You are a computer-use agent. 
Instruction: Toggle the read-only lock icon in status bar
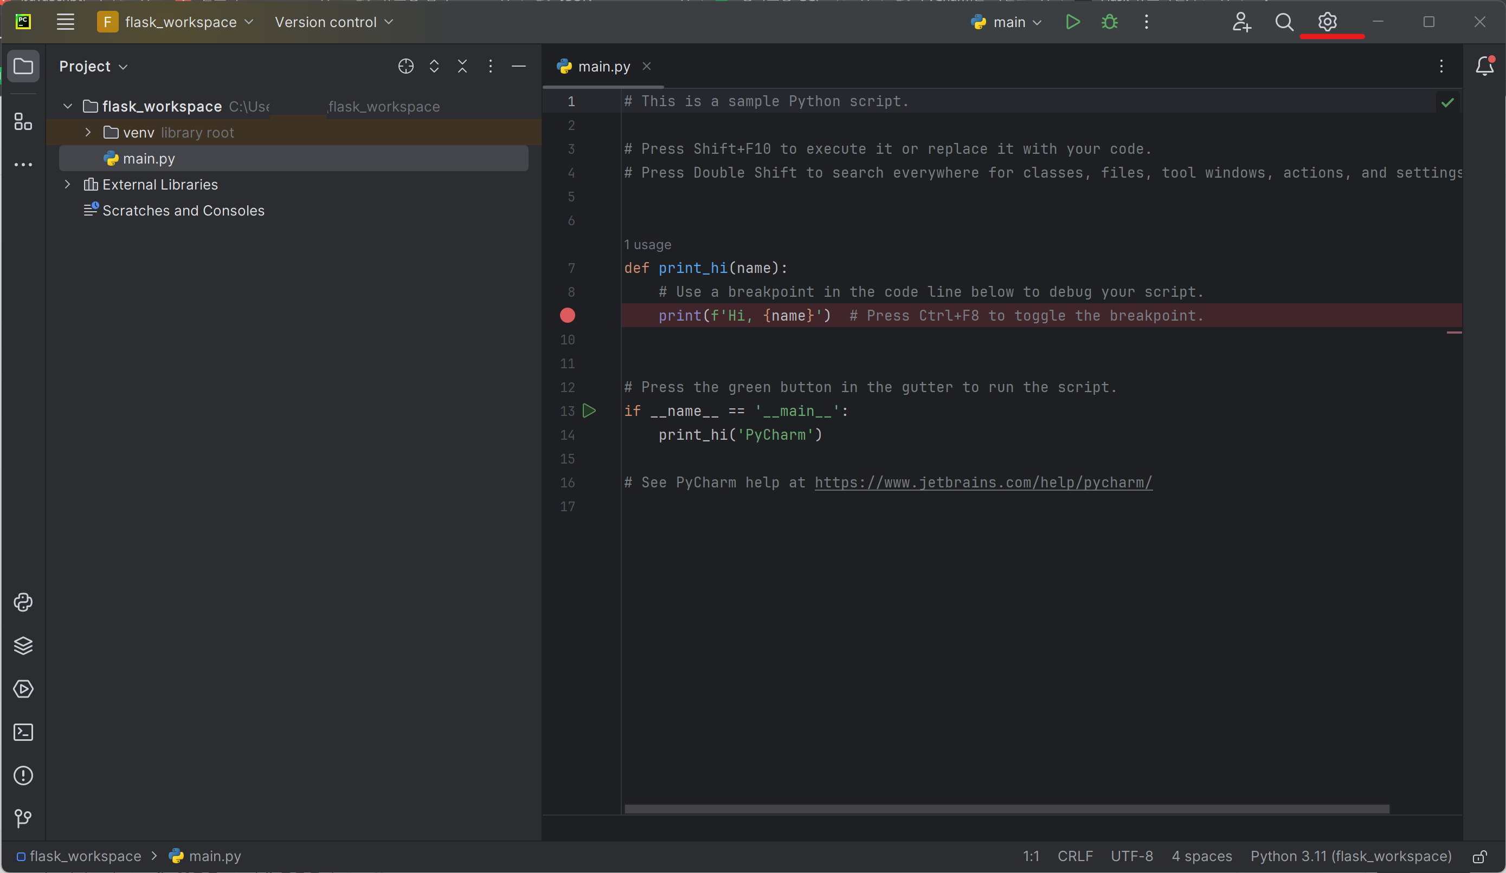click(x=1479, y=856)
